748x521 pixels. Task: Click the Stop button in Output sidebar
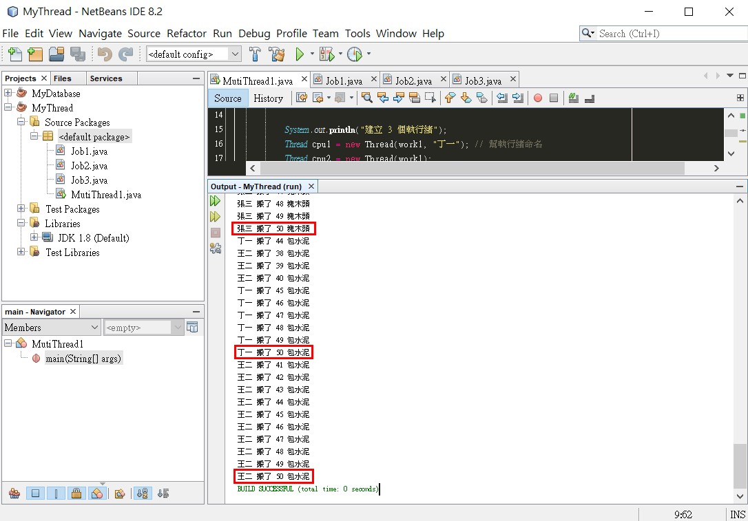[216, 233]
